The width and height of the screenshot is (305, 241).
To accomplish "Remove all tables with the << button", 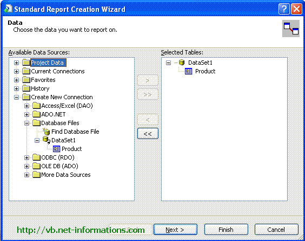I will point(148,134).
